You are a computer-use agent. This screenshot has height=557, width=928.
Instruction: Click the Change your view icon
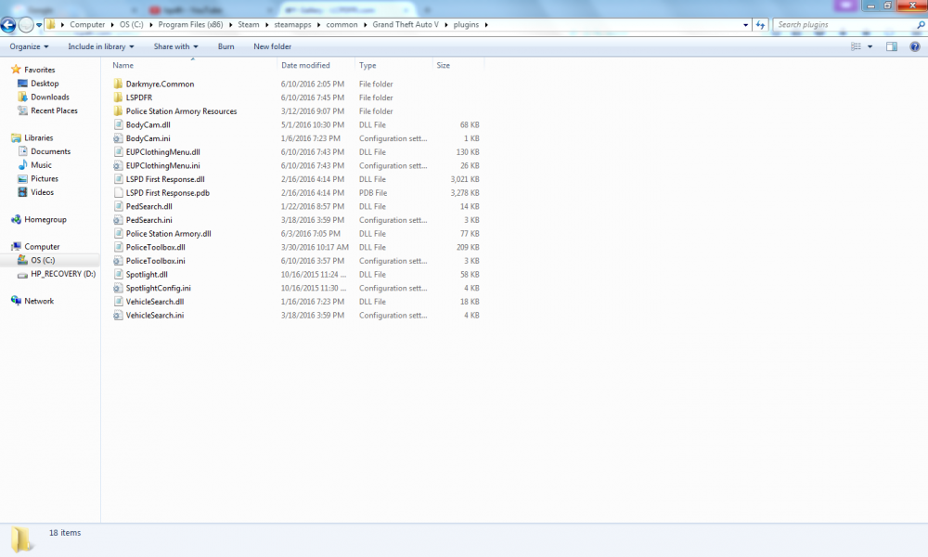point(856,46)
